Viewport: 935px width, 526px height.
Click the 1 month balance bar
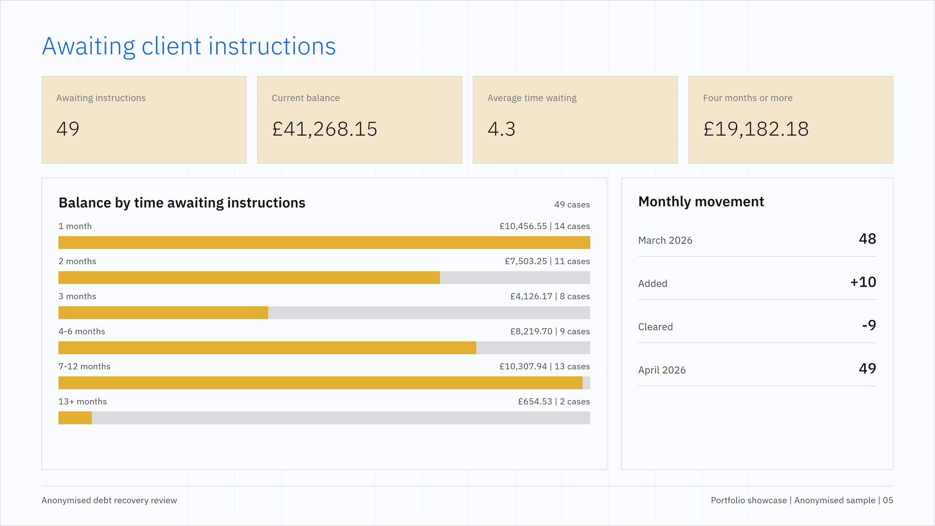[x=324, y=243]
